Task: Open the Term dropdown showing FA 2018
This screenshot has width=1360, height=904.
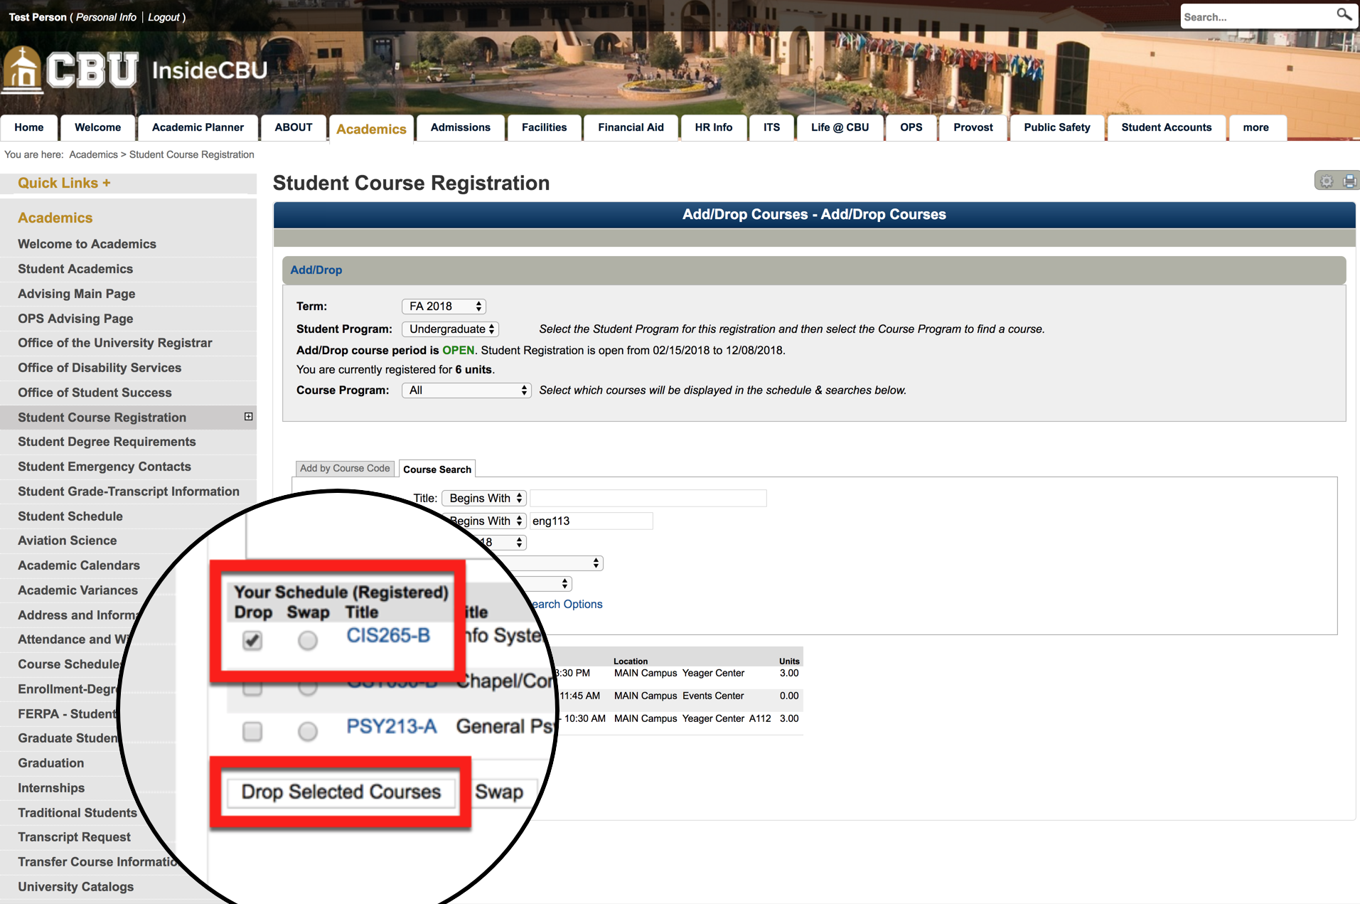Action: [444, 307]
